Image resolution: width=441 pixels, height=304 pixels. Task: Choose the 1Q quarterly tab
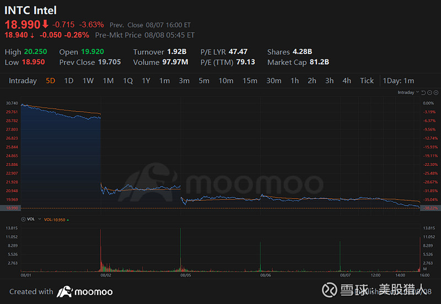pyautogui.click(x=128, y=81)
